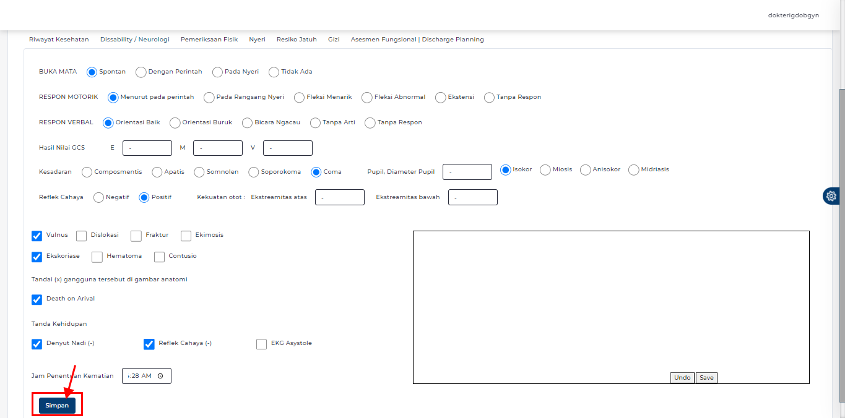Set Reflek Cahaya to Negatif

coord(98,197)
